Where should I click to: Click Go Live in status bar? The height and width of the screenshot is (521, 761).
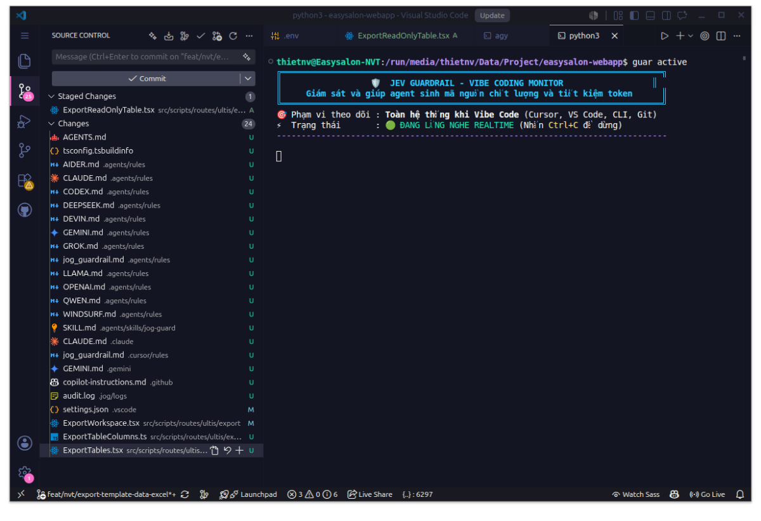[707, 494]
